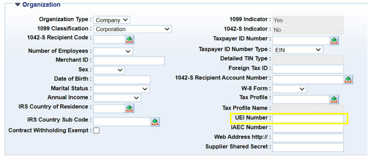
Task: Click the IRS Country of Residence field
Action: tap(109, 108)
